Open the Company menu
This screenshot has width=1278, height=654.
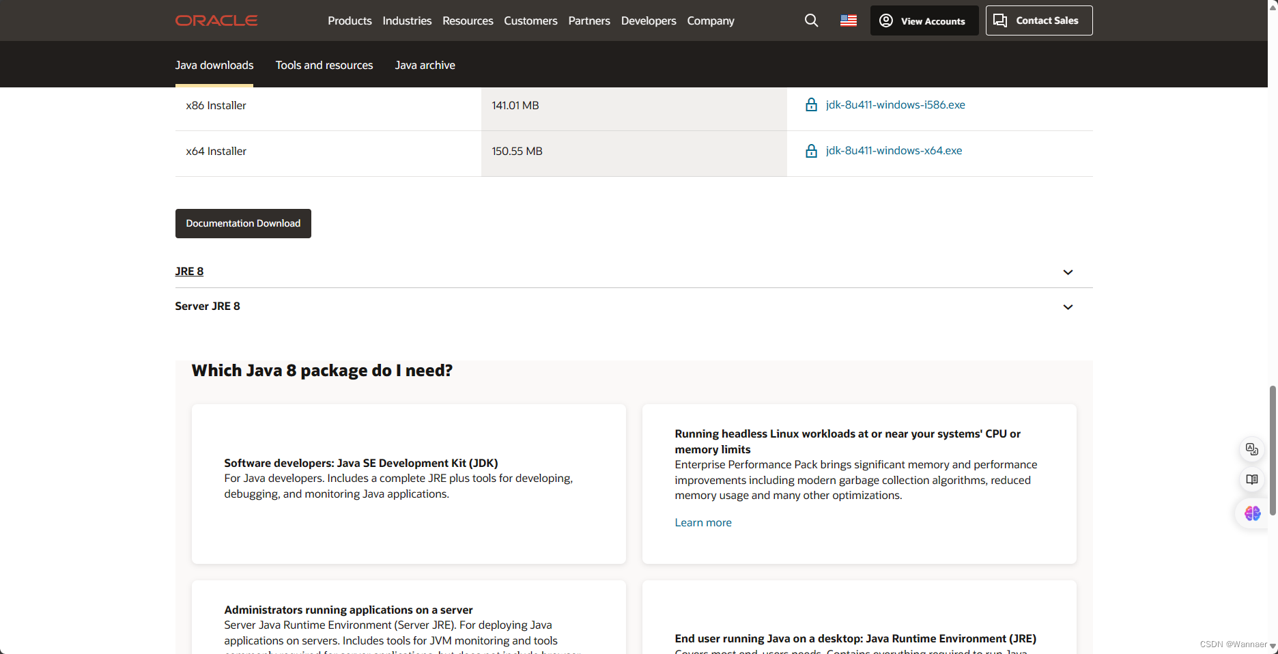coord(711,20)
